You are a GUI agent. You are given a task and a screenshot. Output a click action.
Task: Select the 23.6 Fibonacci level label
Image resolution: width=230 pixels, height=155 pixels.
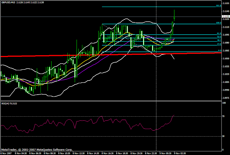pos(219,44)
